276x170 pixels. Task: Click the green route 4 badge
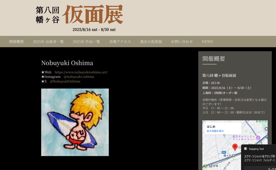point(205,166)
